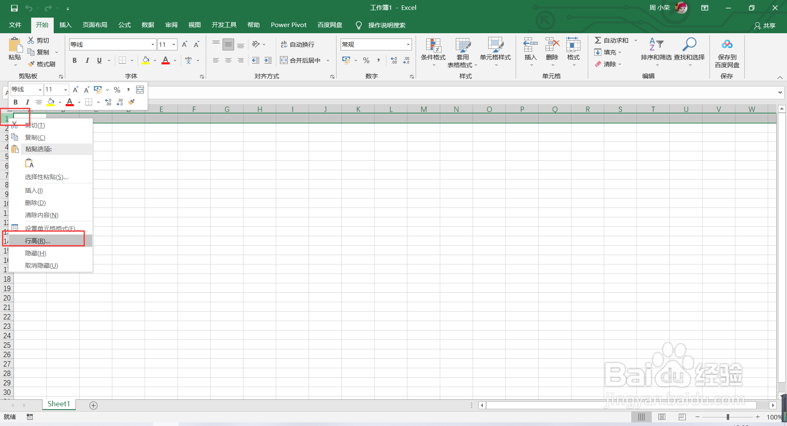Screen dimensions: 787x426
Task: Add a new sheet with plus icon
Action: click(93, 405)
